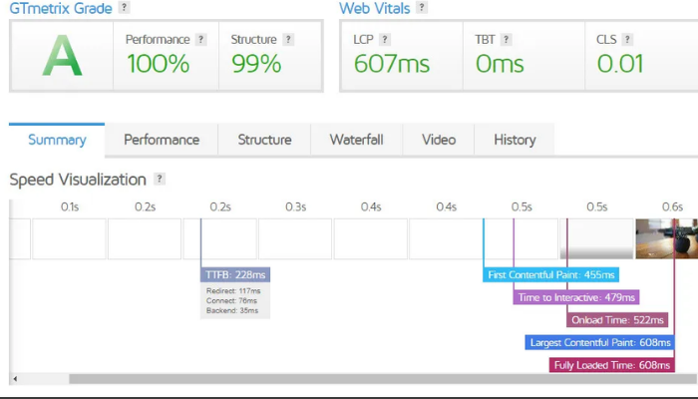Click the help icon next to Structure score
This screenshot has width=698, height=399.
point(288,40)
